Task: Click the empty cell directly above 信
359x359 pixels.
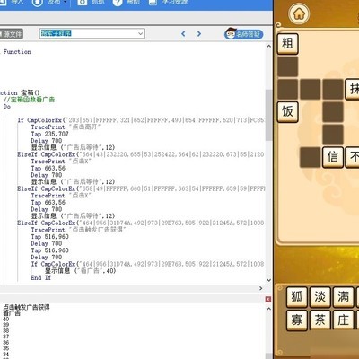Action: (x=333, y=135)
